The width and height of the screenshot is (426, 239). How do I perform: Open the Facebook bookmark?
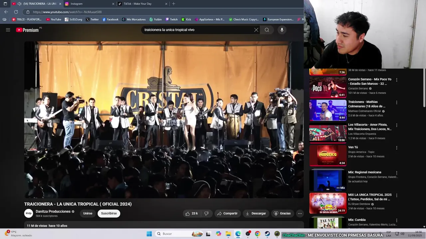[x=110, y=19]
